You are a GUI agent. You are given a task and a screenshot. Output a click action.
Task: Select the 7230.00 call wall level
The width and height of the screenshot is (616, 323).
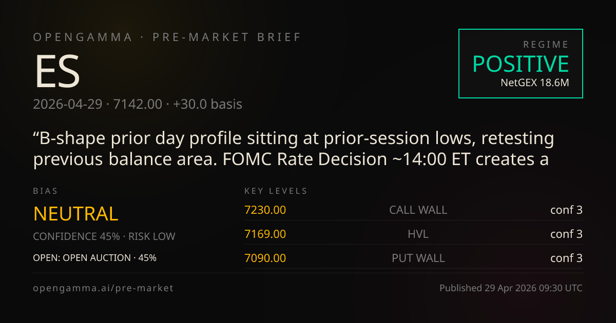point(265,210)
